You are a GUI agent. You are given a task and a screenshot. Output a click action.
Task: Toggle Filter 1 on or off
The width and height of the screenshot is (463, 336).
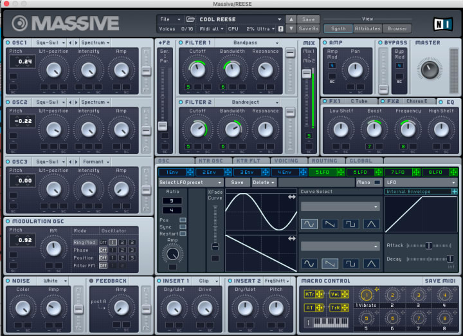181,42
